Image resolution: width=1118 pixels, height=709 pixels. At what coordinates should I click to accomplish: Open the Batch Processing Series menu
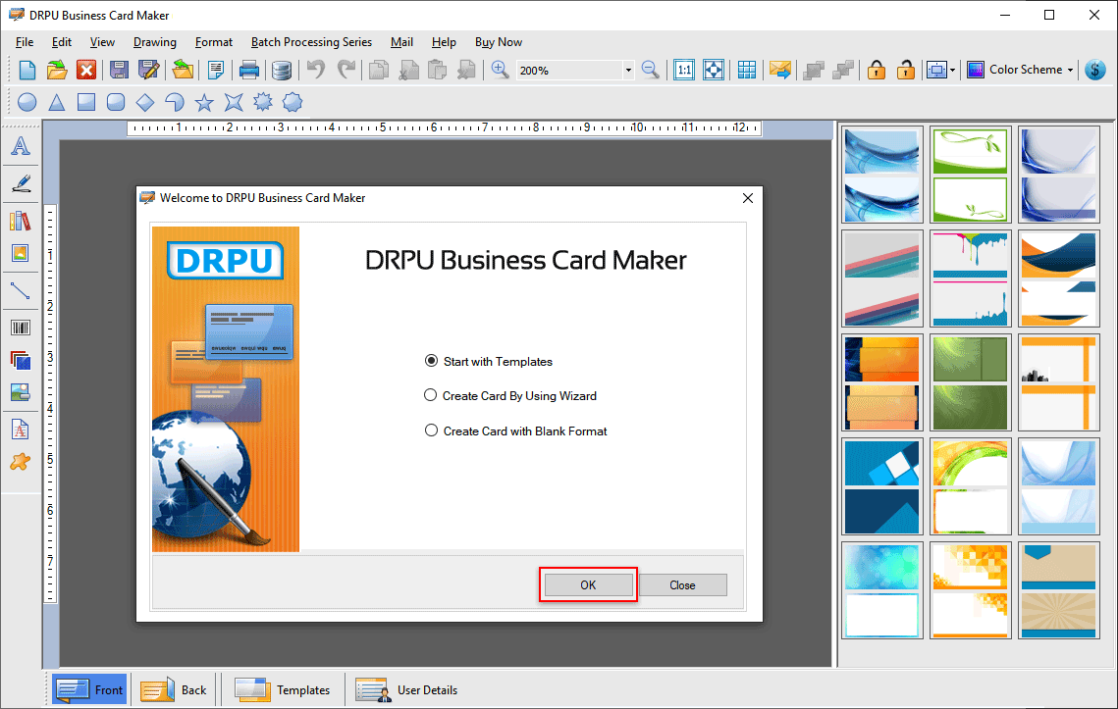(x=311, y=42)
